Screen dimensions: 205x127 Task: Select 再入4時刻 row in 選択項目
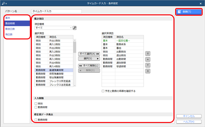(x=54, y=67)
